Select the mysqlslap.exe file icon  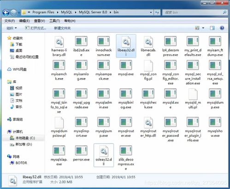tap(59, 150)
